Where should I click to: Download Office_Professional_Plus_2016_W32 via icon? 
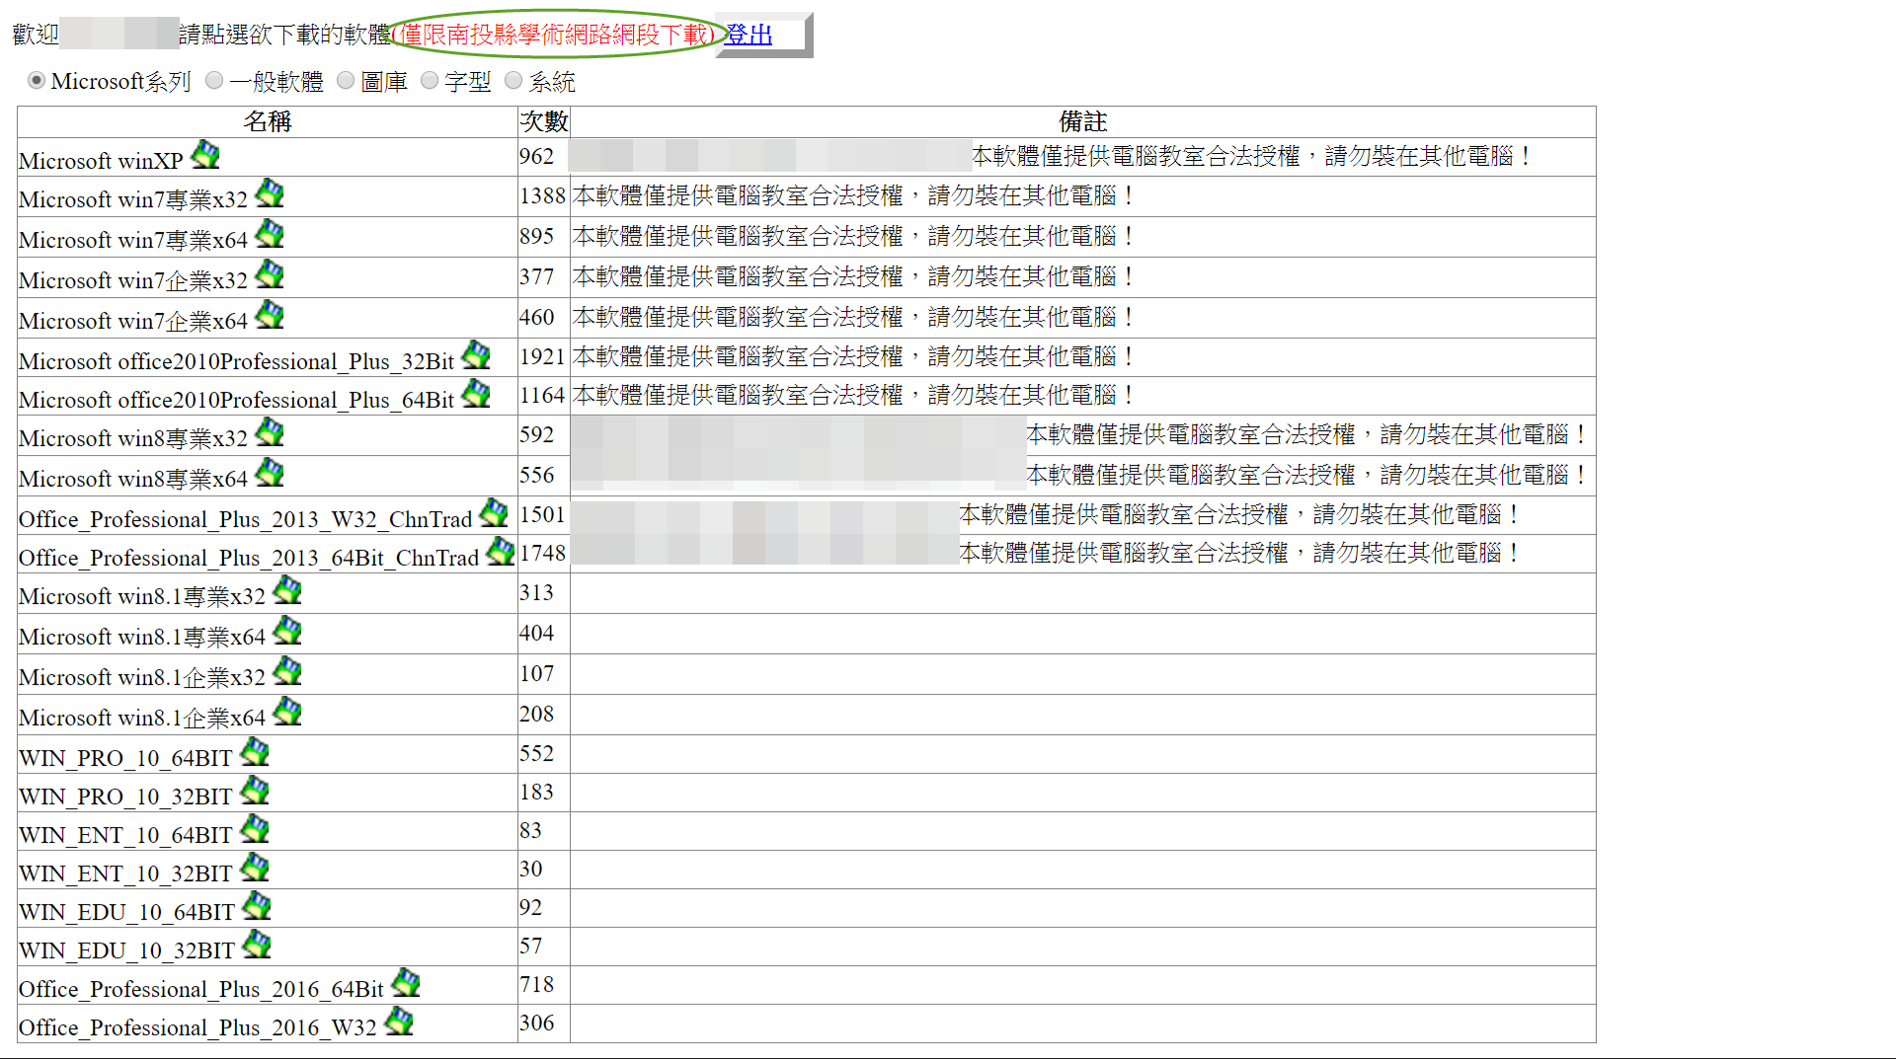coord(399,1021)
